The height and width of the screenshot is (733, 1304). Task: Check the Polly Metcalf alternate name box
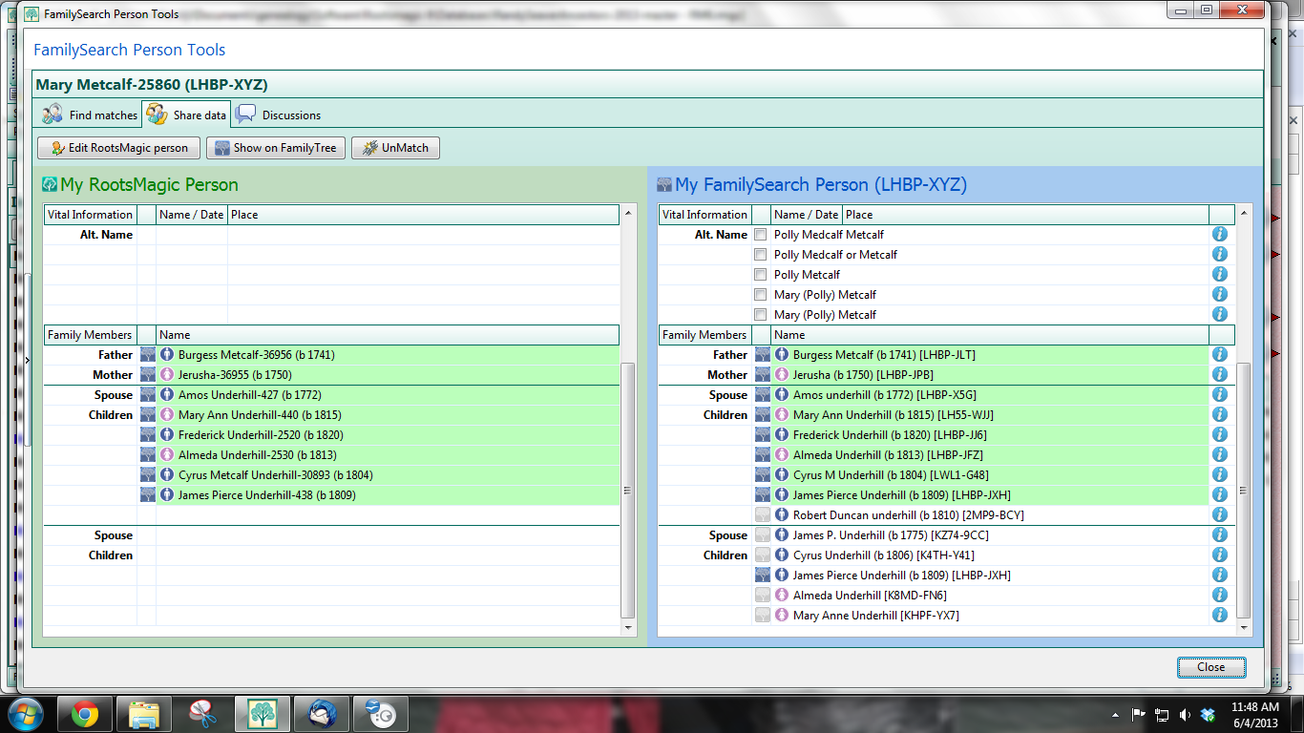pyautogui.click(x=760, y=274)
